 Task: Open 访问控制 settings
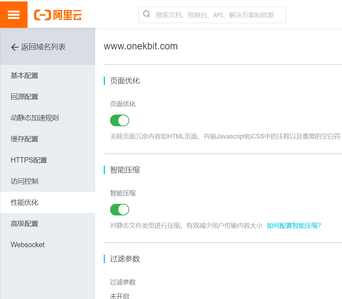pyautogui.click(x=24, y=181)
